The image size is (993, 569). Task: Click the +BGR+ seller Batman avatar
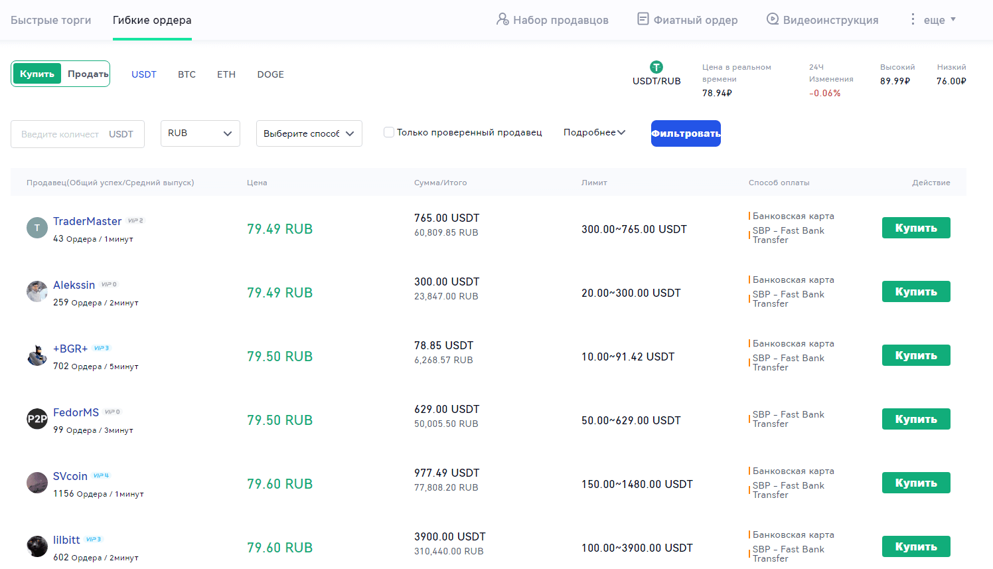(x=37, y=355)
